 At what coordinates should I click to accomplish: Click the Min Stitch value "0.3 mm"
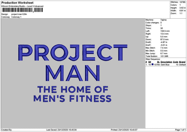pos(164,51)
